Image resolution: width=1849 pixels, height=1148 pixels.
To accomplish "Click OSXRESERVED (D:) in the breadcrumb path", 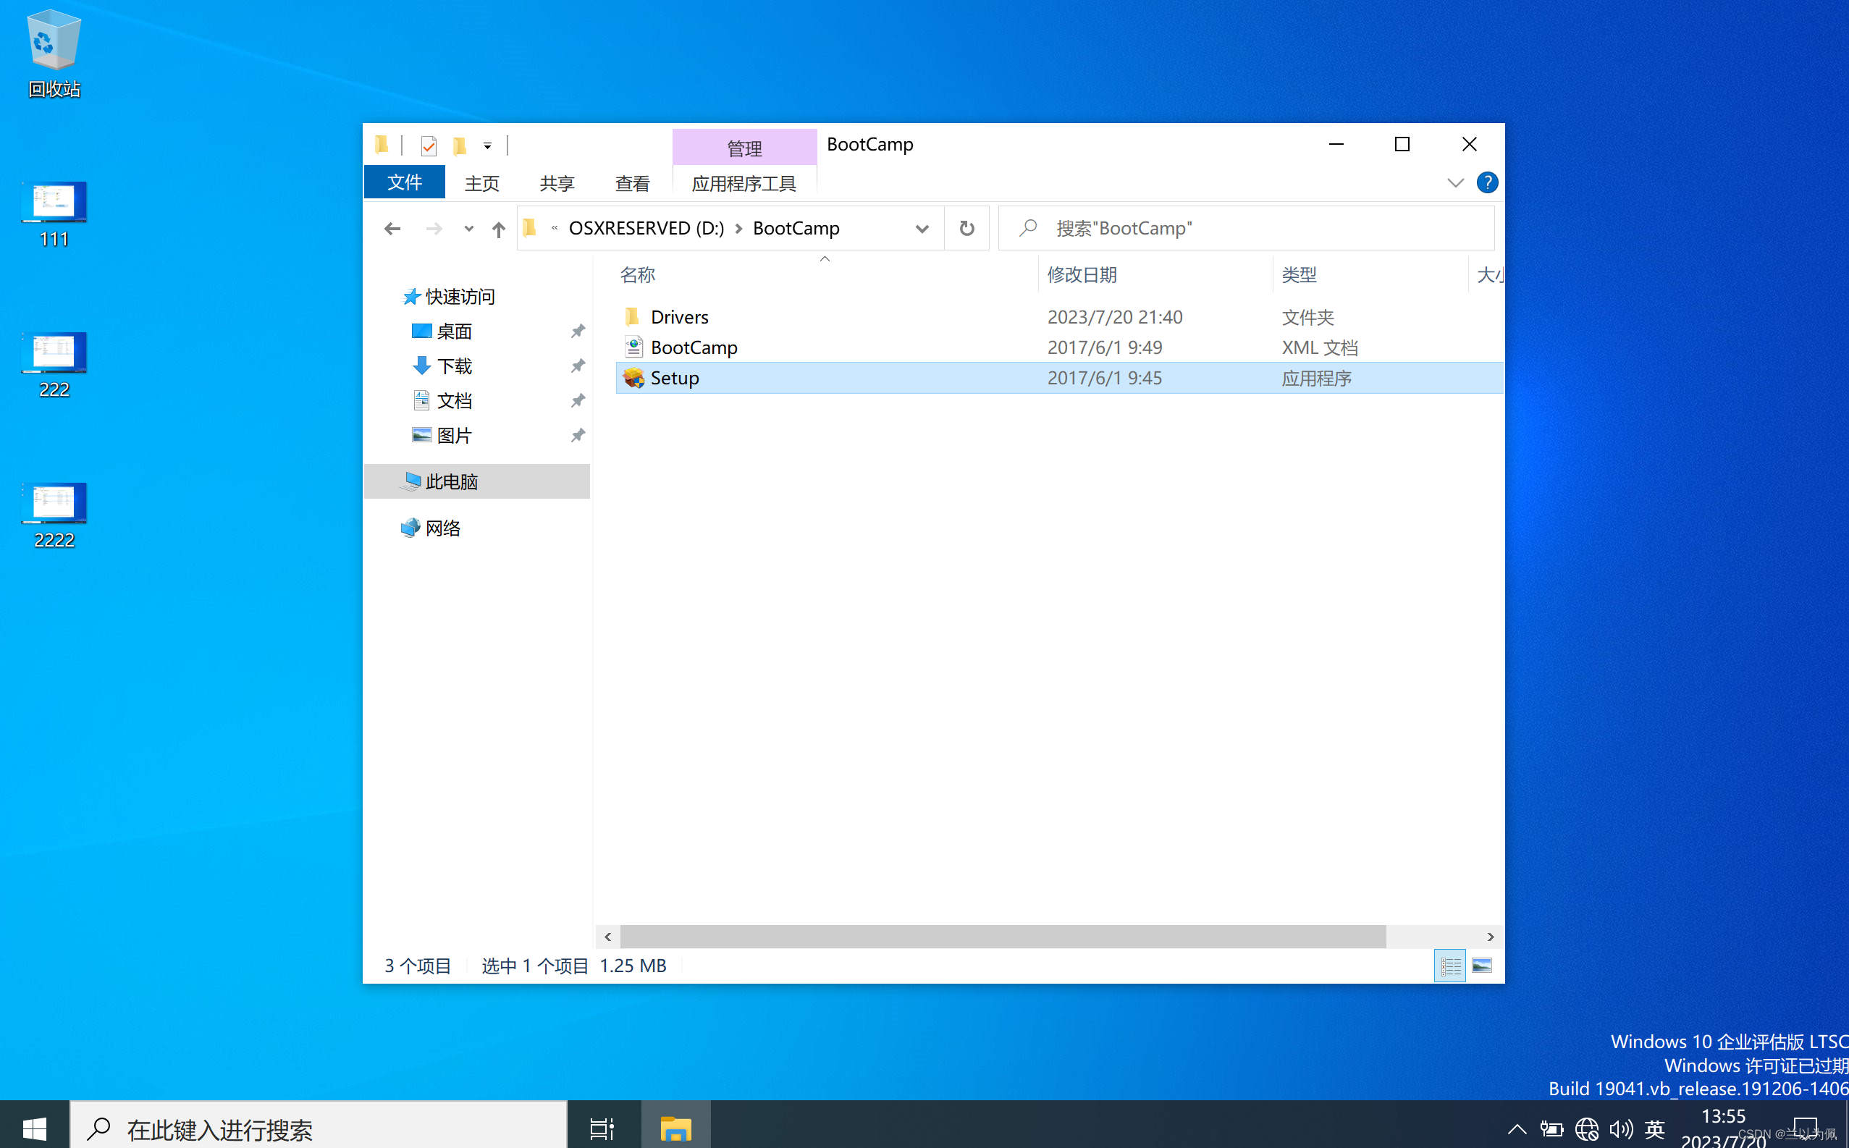I will coord(646,229).
